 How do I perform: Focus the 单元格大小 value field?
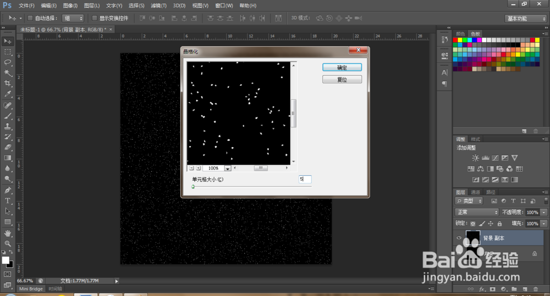(x=305, y=180)
